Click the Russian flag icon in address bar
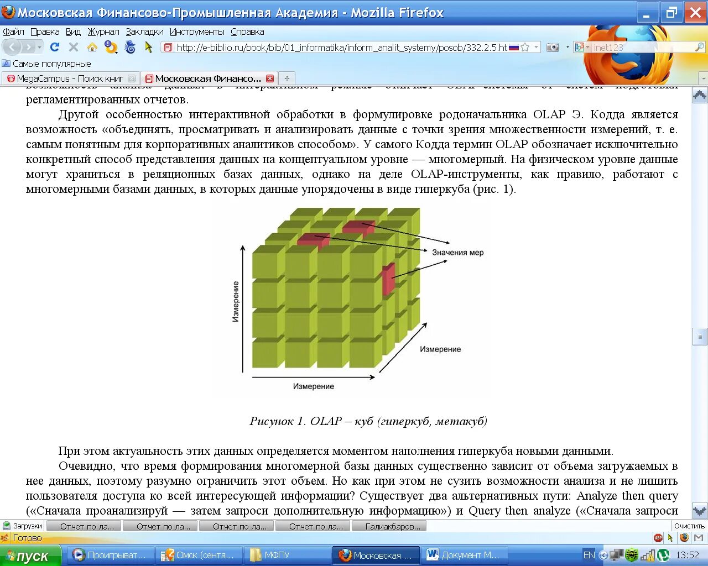The height and width of the screenshot is (566, 708). tap(514, 48)
